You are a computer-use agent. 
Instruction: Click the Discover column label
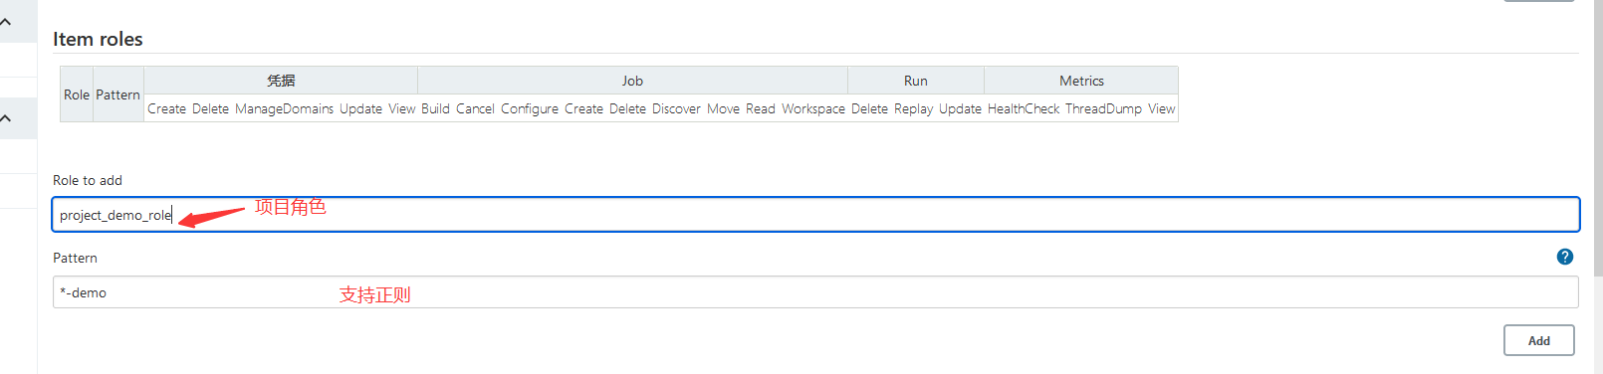pos(676,108)
